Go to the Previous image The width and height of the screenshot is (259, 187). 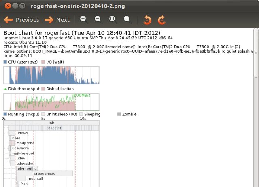click(21, 20)
